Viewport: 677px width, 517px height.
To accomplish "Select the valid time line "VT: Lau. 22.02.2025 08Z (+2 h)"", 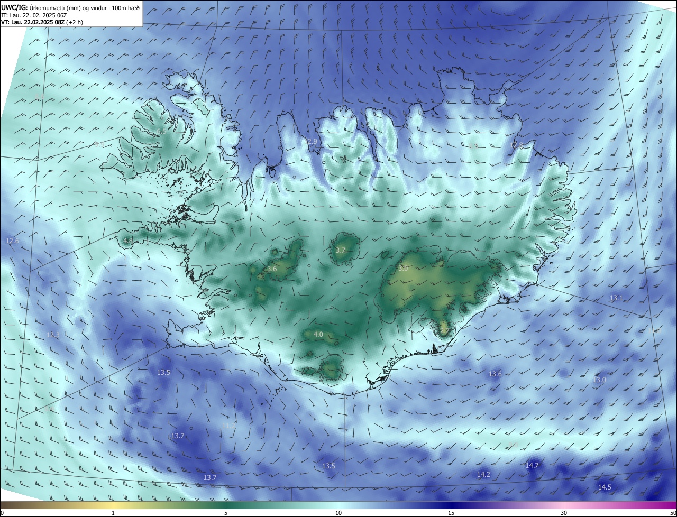I will click(x=42, y=22).
